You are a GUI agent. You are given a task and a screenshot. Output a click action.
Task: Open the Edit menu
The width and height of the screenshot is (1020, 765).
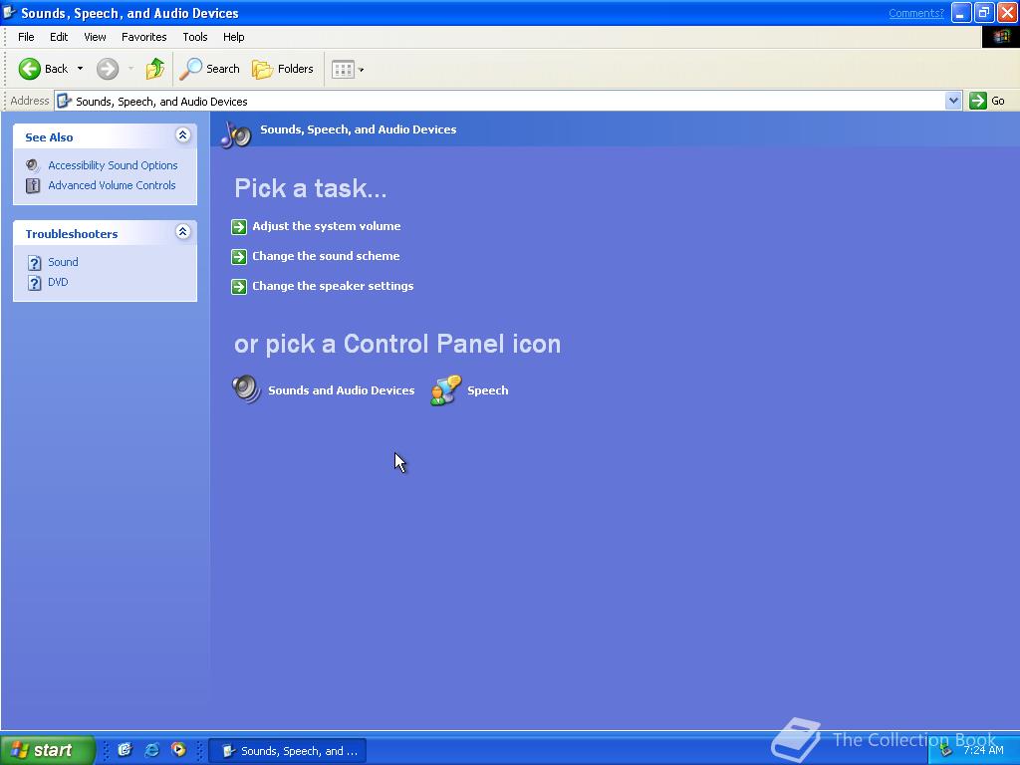pos(59,37)
